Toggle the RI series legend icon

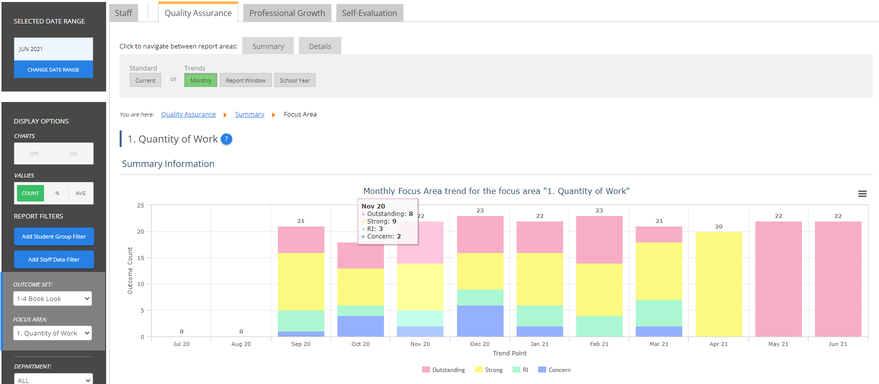pos(517,370)
